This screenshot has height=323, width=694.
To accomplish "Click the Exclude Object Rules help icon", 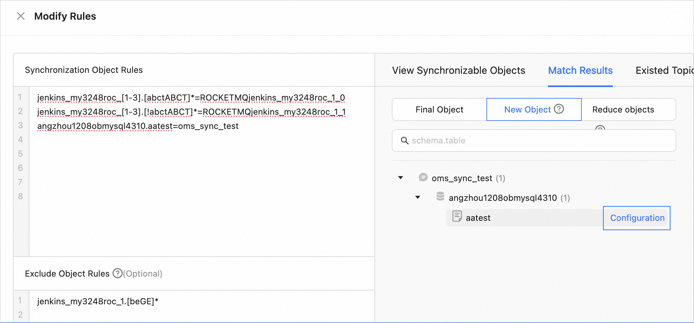I will tap(117, 273).
